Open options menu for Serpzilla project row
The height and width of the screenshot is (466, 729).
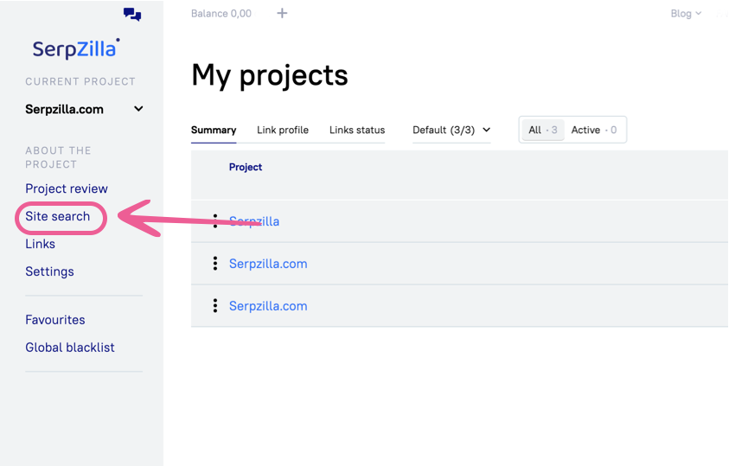point(214,221)
